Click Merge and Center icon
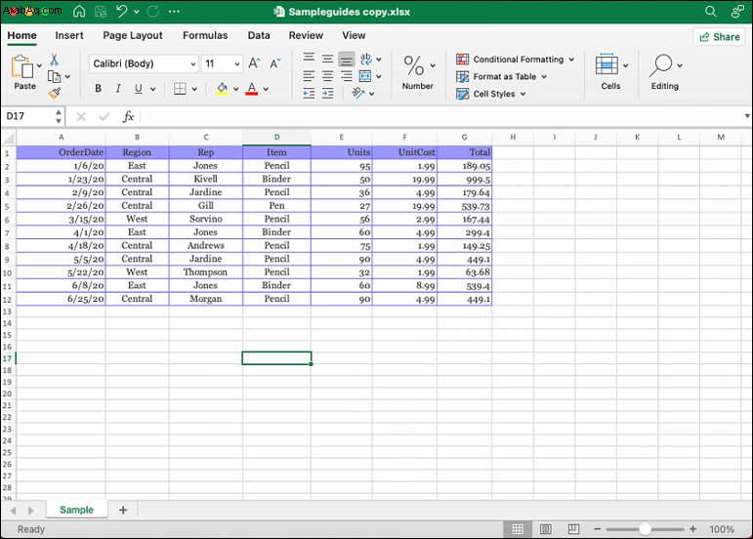The width and height of the screenshot is (753, 539). [x=365, y=76]
